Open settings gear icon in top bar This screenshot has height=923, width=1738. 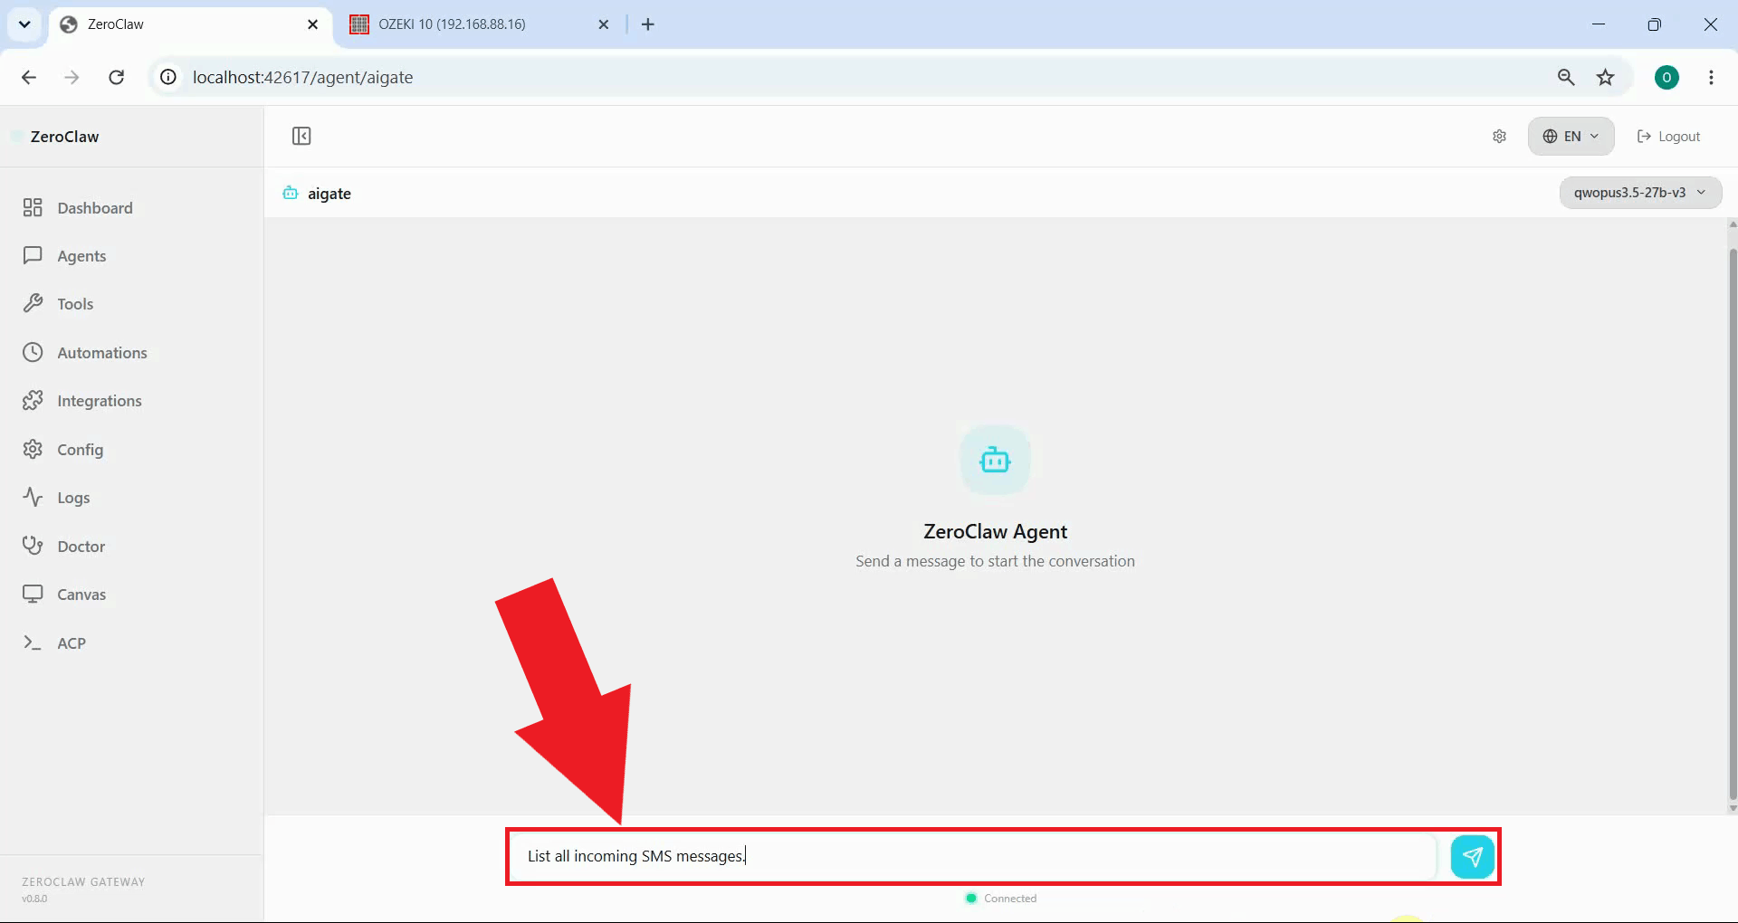tap(1499, 136)
